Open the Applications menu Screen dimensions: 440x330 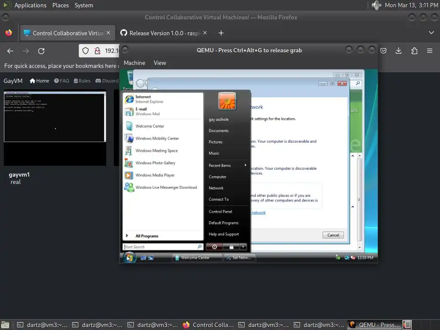[x=31, y=5]
